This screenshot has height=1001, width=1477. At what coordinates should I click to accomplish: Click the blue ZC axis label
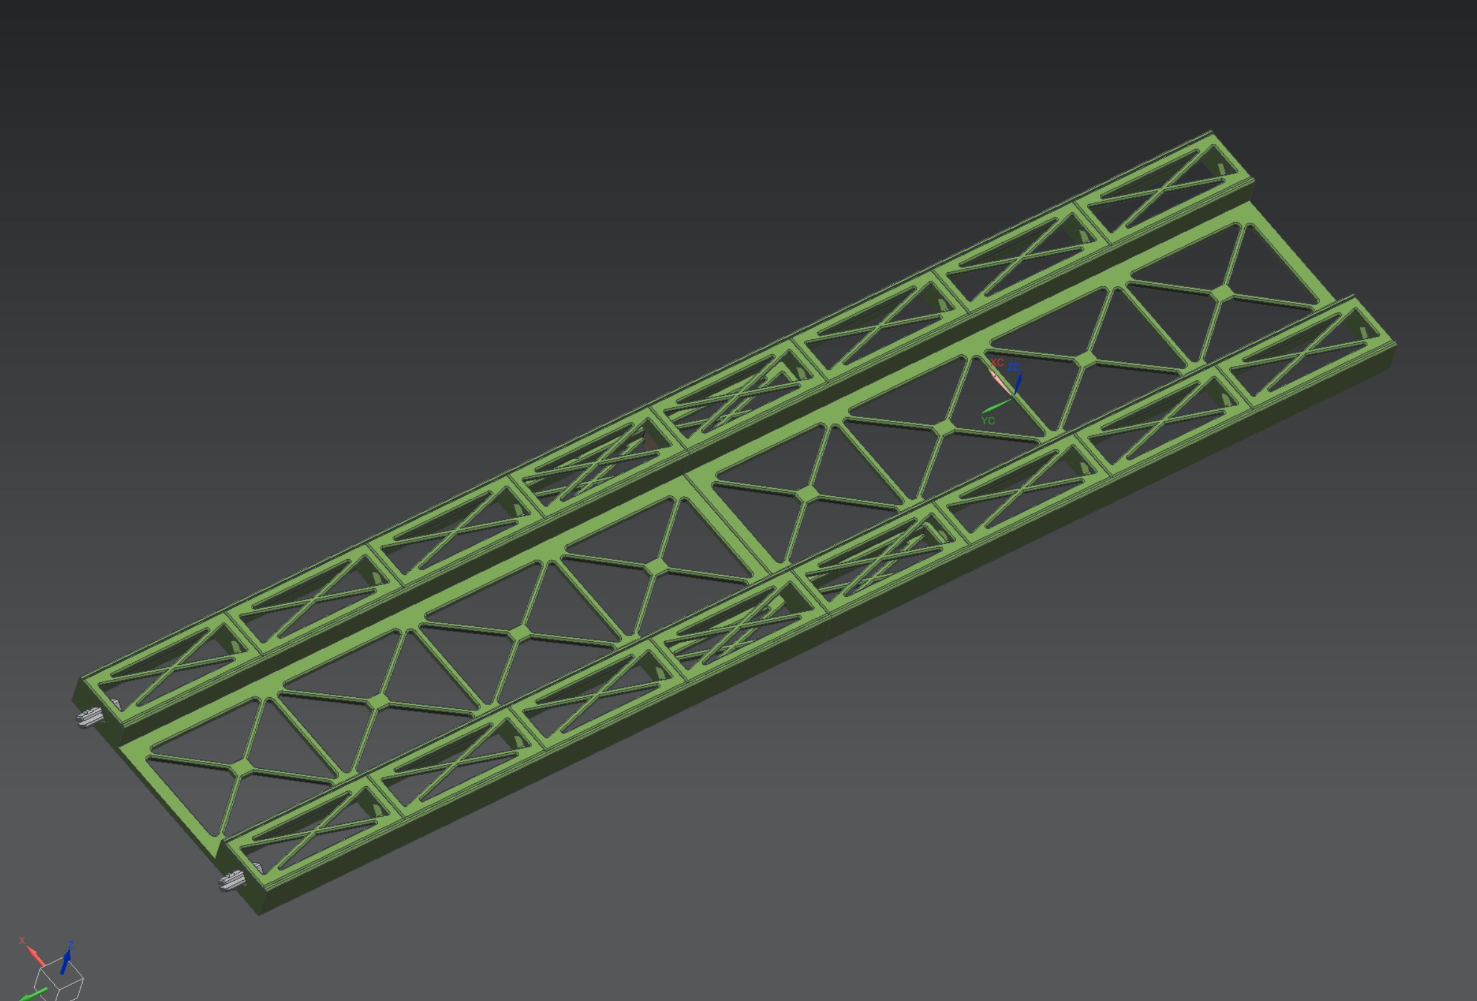tap(1014, 367)
